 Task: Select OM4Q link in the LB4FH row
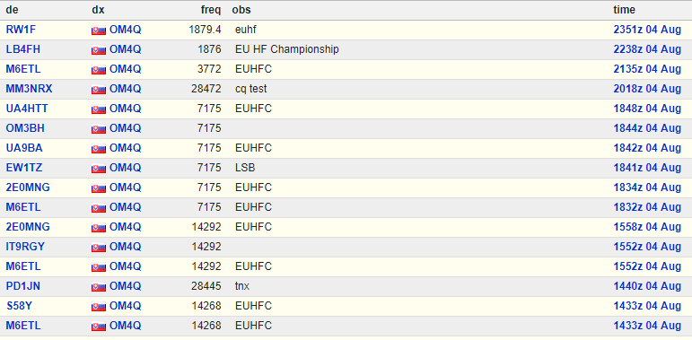click(x=126, y=49)
